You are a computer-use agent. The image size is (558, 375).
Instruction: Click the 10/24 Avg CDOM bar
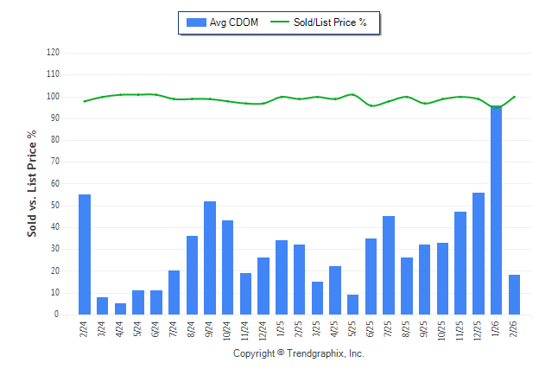click(228, 267)
